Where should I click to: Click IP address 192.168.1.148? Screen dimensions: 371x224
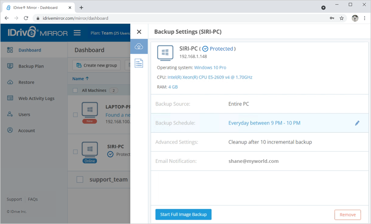(193, 56)
